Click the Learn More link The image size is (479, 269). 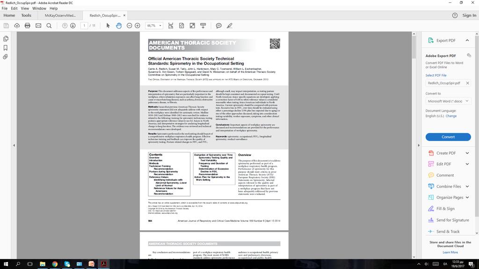click(x=450, y=252)
